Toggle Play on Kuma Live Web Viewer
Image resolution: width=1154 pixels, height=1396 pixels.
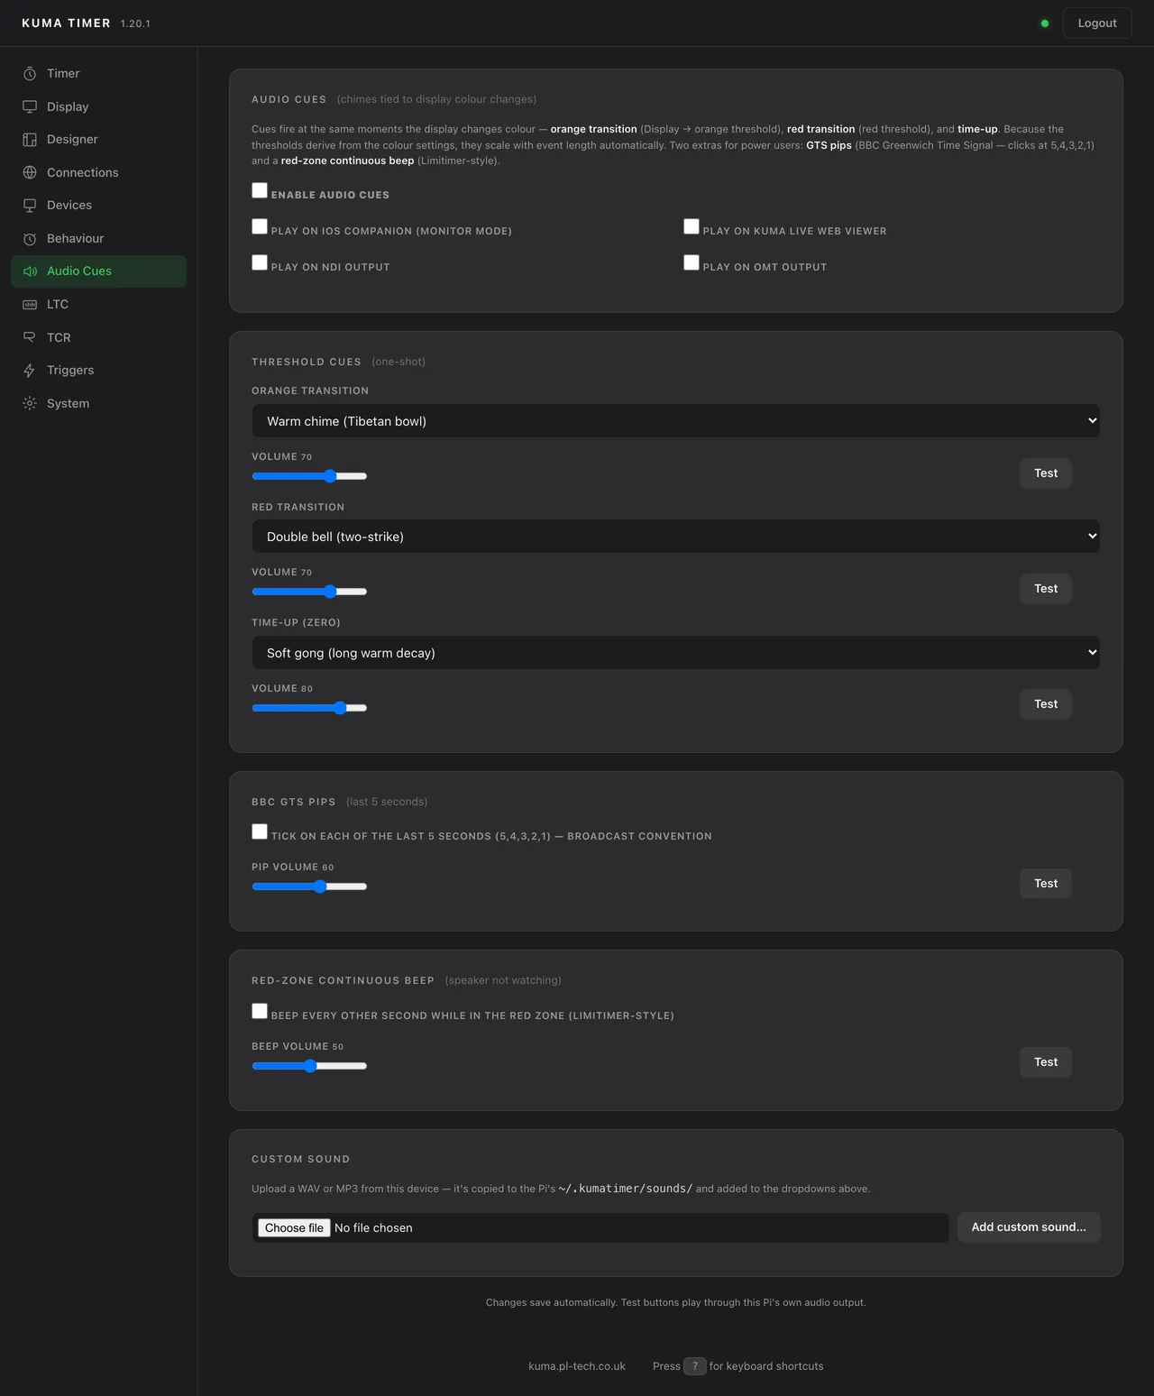[x=691, y=226]
